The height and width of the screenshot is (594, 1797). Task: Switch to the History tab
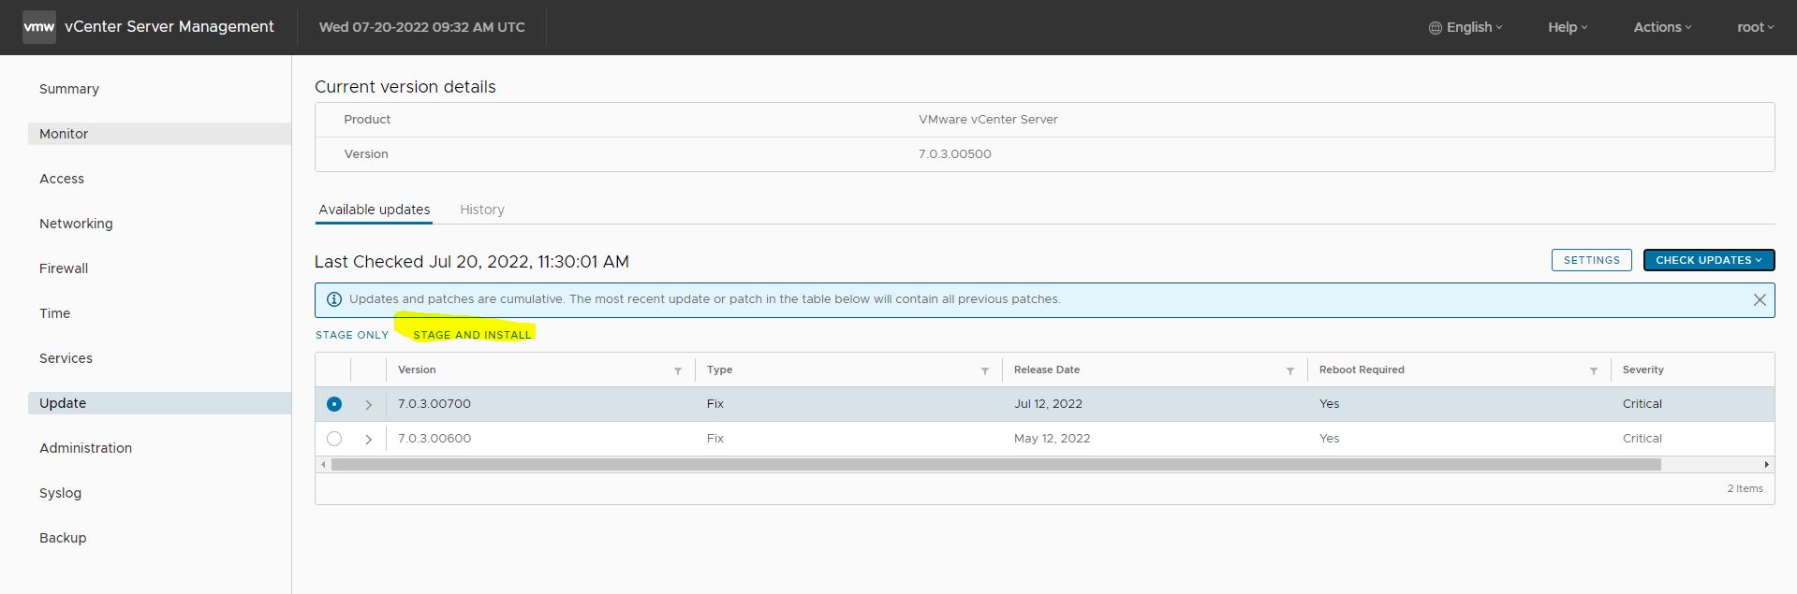482,210
